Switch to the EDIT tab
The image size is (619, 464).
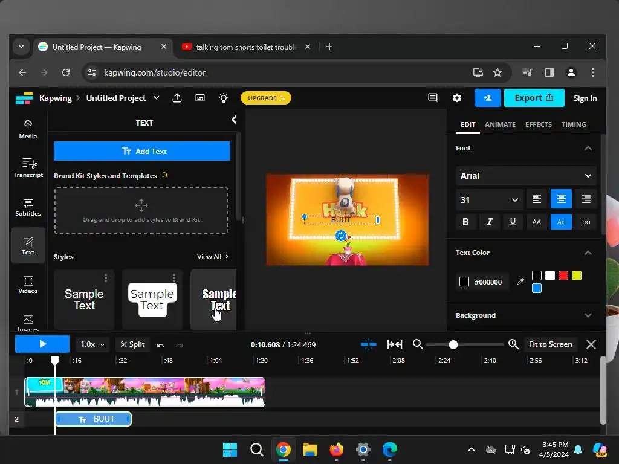[x=468, y=124]
